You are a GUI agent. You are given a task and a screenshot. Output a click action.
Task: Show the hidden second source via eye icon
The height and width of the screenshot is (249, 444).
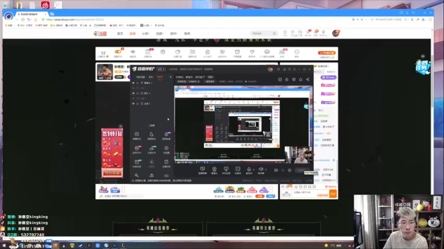click(x=133, y=88)
